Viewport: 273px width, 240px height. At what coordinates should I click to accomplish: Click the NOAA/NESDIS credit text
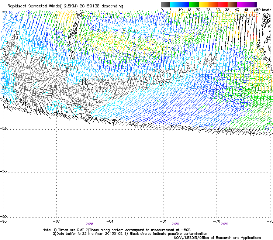pos(217,238)
